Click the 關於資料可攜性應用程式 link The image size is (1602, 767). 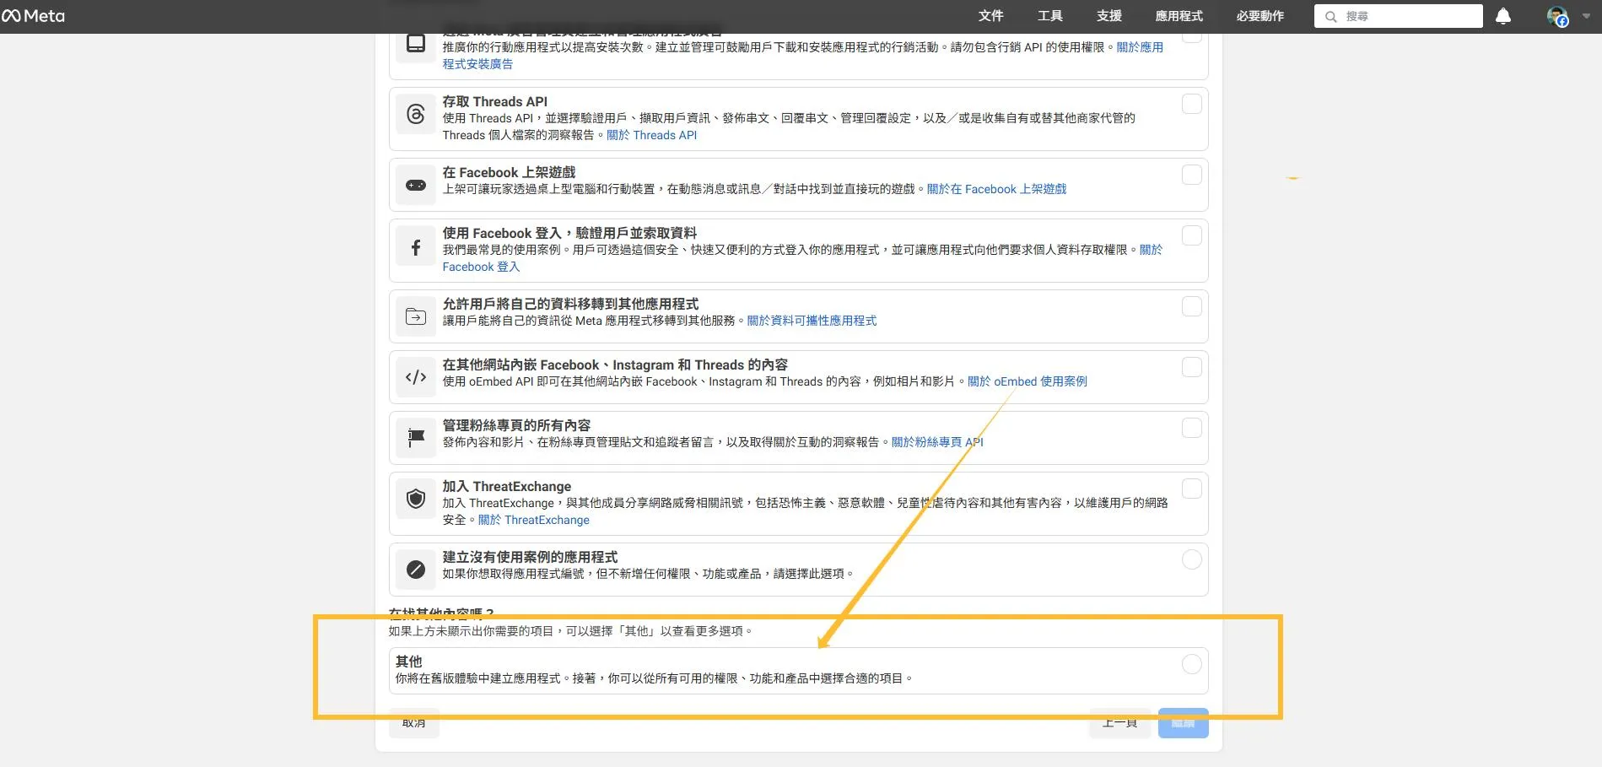pyautogui.click(x=812, y=321)
